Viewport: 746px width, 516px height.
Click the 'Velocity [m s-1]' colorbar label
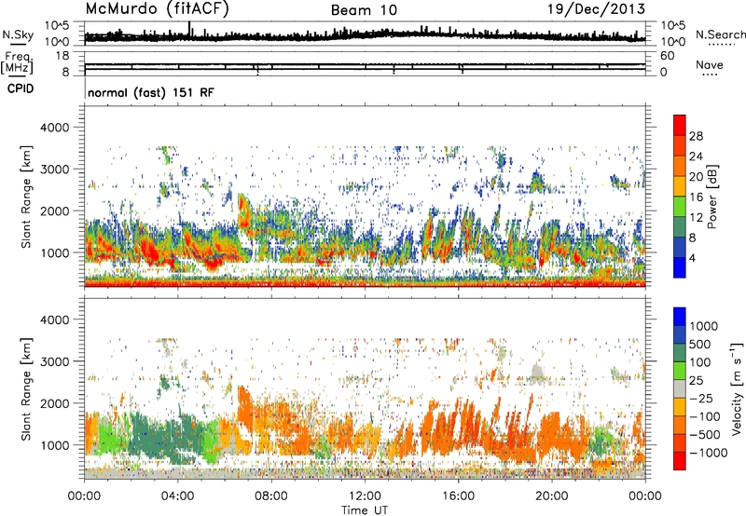[736, 388]
